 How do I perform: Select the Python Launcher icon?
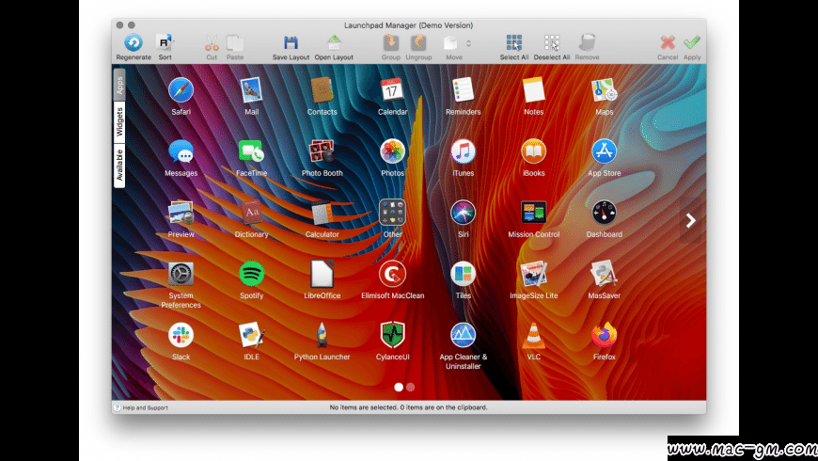point(322,335)
